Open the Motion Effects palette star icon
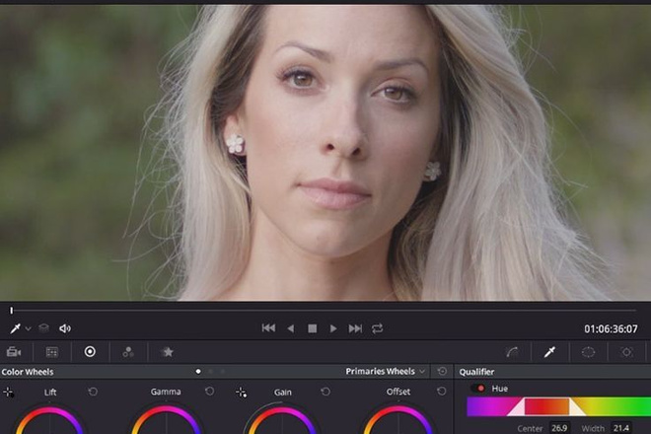 tap(168, 352)
